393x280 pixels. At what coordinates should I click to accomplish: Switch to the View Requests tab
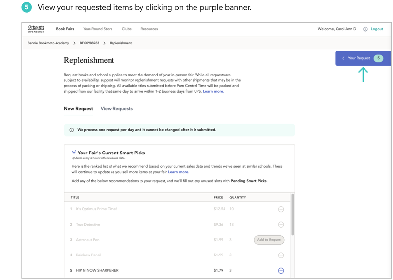[x=116, y=109]
